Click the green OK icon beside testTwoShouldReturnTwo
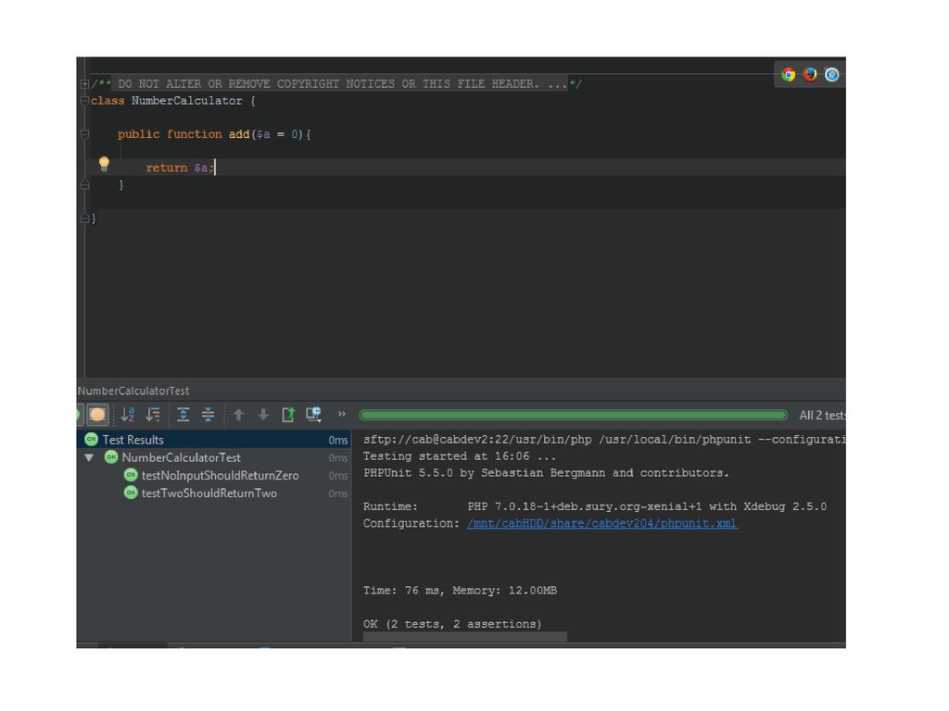 coord(131,493)
